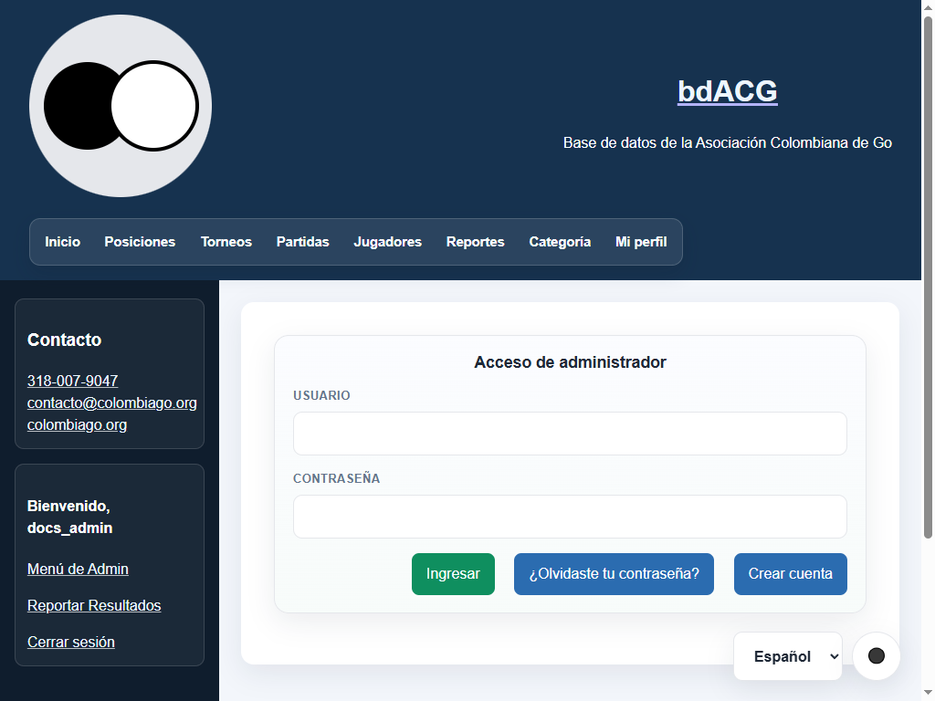Select Torneos in the navigation bar
This screenshot has width=935, height=701.
(226, 241)
